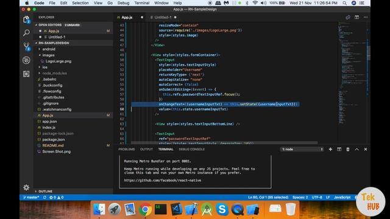The width and height of the screenshot is (390, 219).
Task: Open Screen Shot.png in the explorer
Action: (x=56, y=151)
